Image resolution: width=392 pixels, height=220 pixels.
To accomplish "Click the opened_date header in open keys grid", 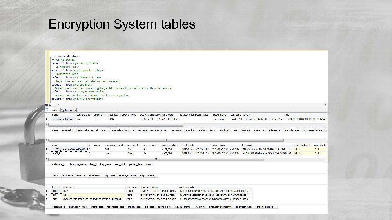I will [x=135, y=165].
